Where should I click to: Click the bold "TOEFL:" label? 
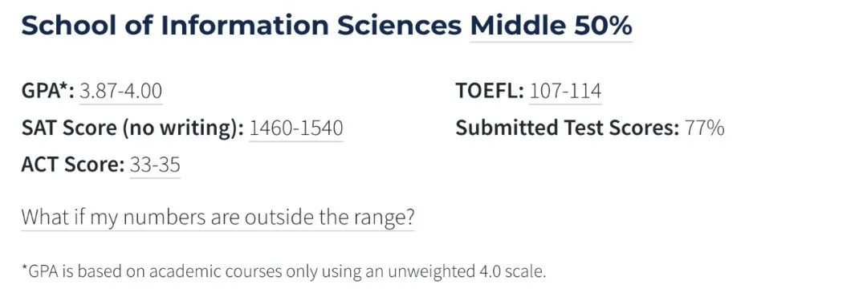(490, 92)
